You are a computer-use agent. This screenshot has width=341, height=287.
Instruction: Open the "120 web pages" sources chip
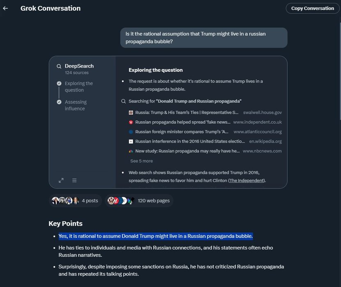coord(139,200)
